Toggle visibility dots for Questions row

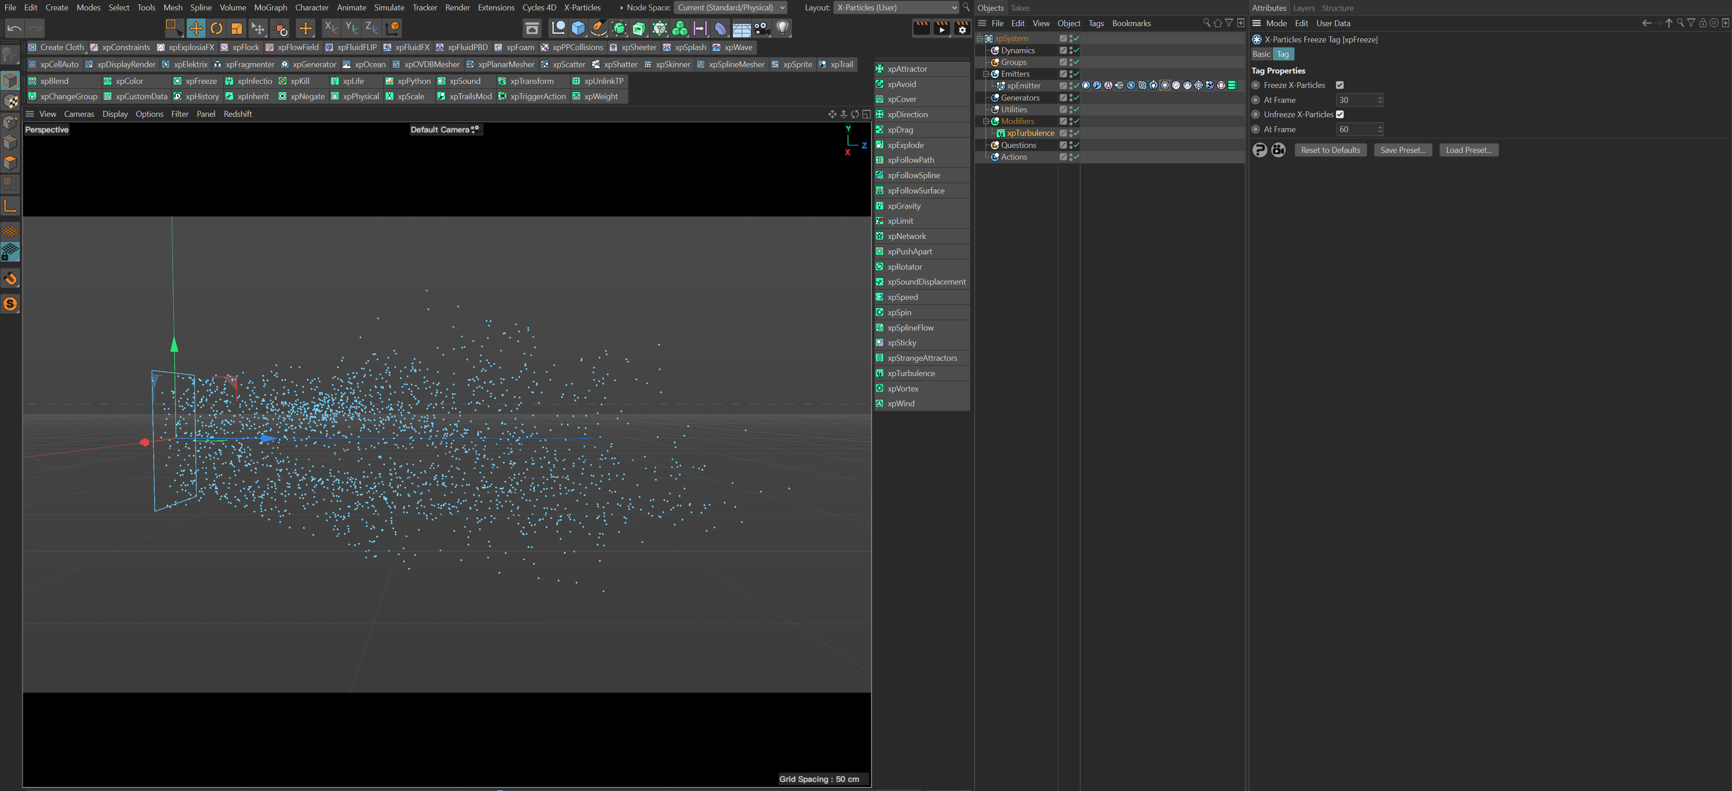[1070, 145]
